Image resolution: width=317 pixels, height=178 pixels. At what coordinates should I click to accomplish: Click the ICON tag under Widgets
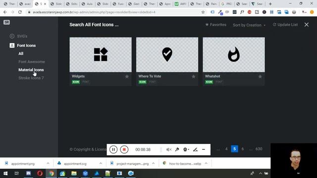pos(76,82)
